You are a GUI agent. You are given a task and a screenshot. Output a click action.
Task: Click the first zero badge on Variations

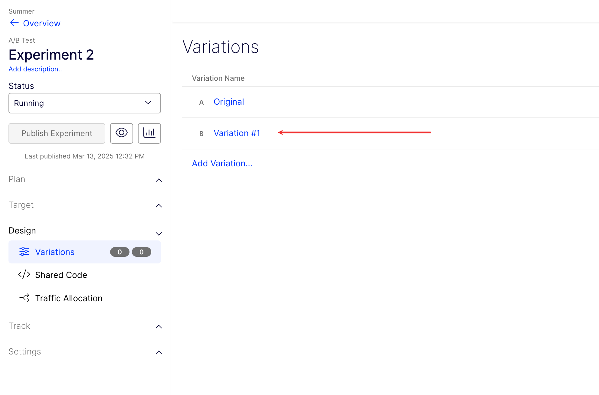coord(119,252)
